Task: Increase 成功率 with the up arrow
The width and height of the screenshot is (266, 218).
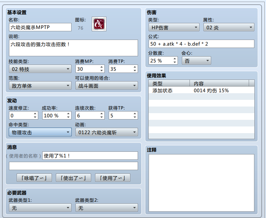Action: click(68, 113)
